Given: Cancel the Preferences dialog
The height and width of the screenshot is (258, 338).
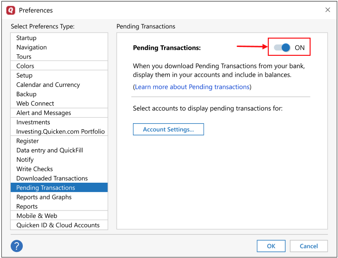Looking at the screenshot, I should (309, 246).
